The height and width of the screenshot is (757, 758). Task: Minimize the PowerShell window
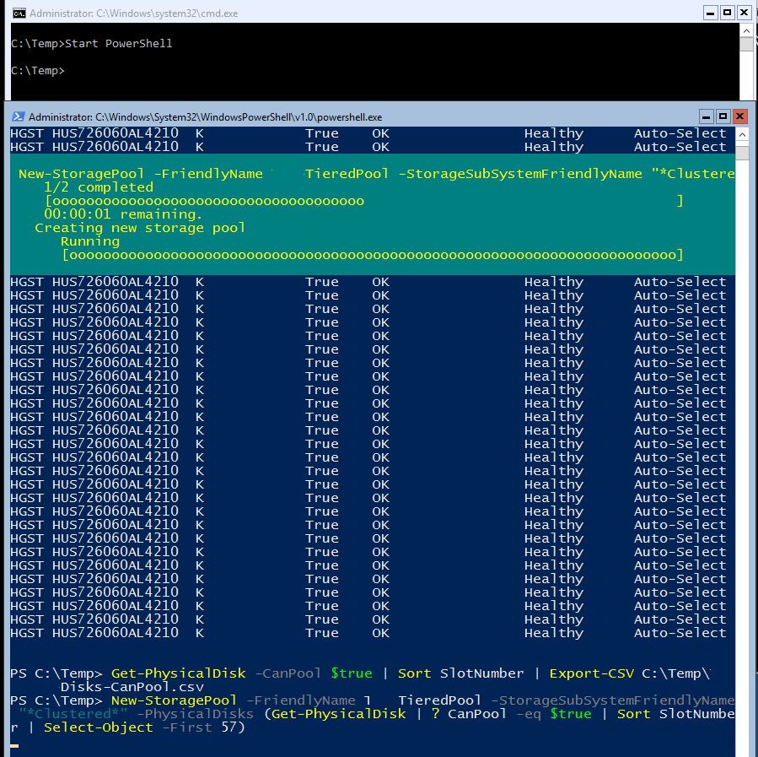click(x=707, y=116)
